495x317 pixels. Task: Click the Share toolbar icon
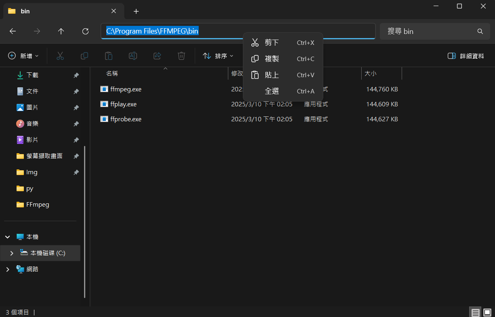coord(157,56)
